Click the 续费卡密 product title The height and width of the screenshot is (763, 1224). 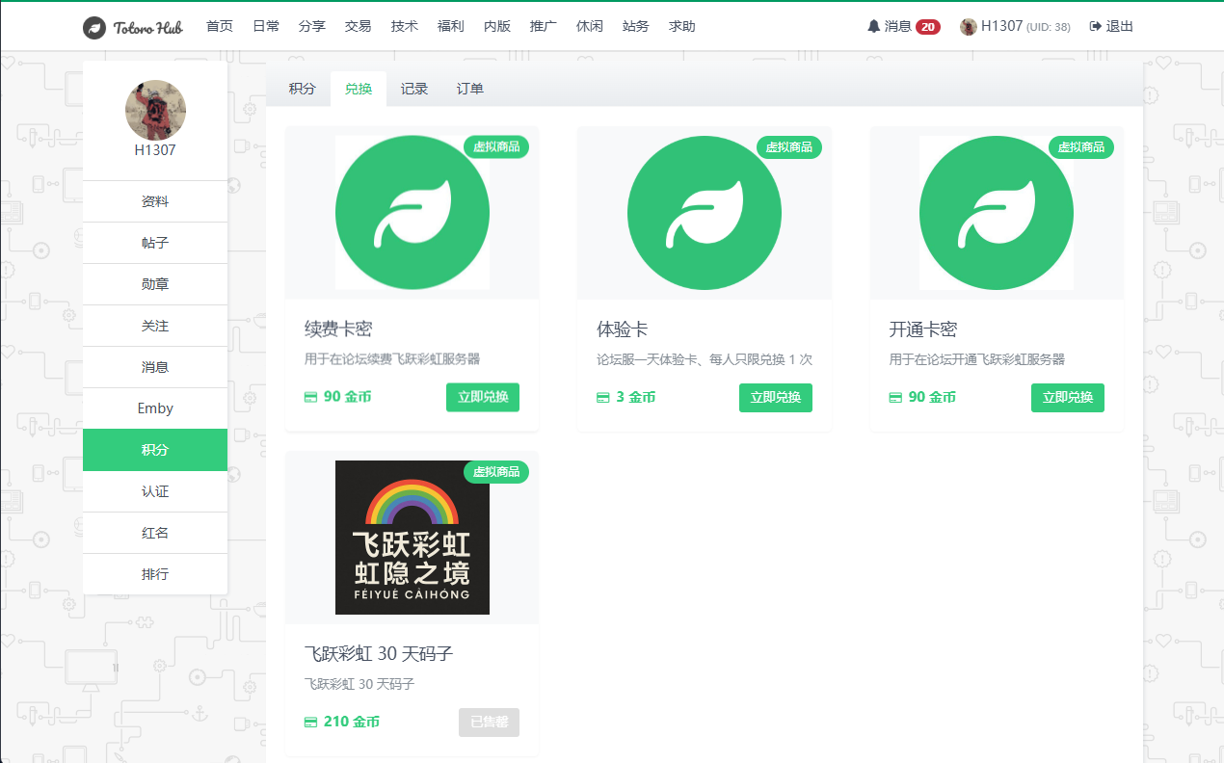point(338,329)
